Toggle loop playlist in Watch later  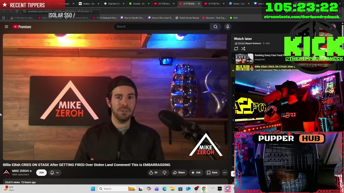pyautogui.click(x=236, y=49)
